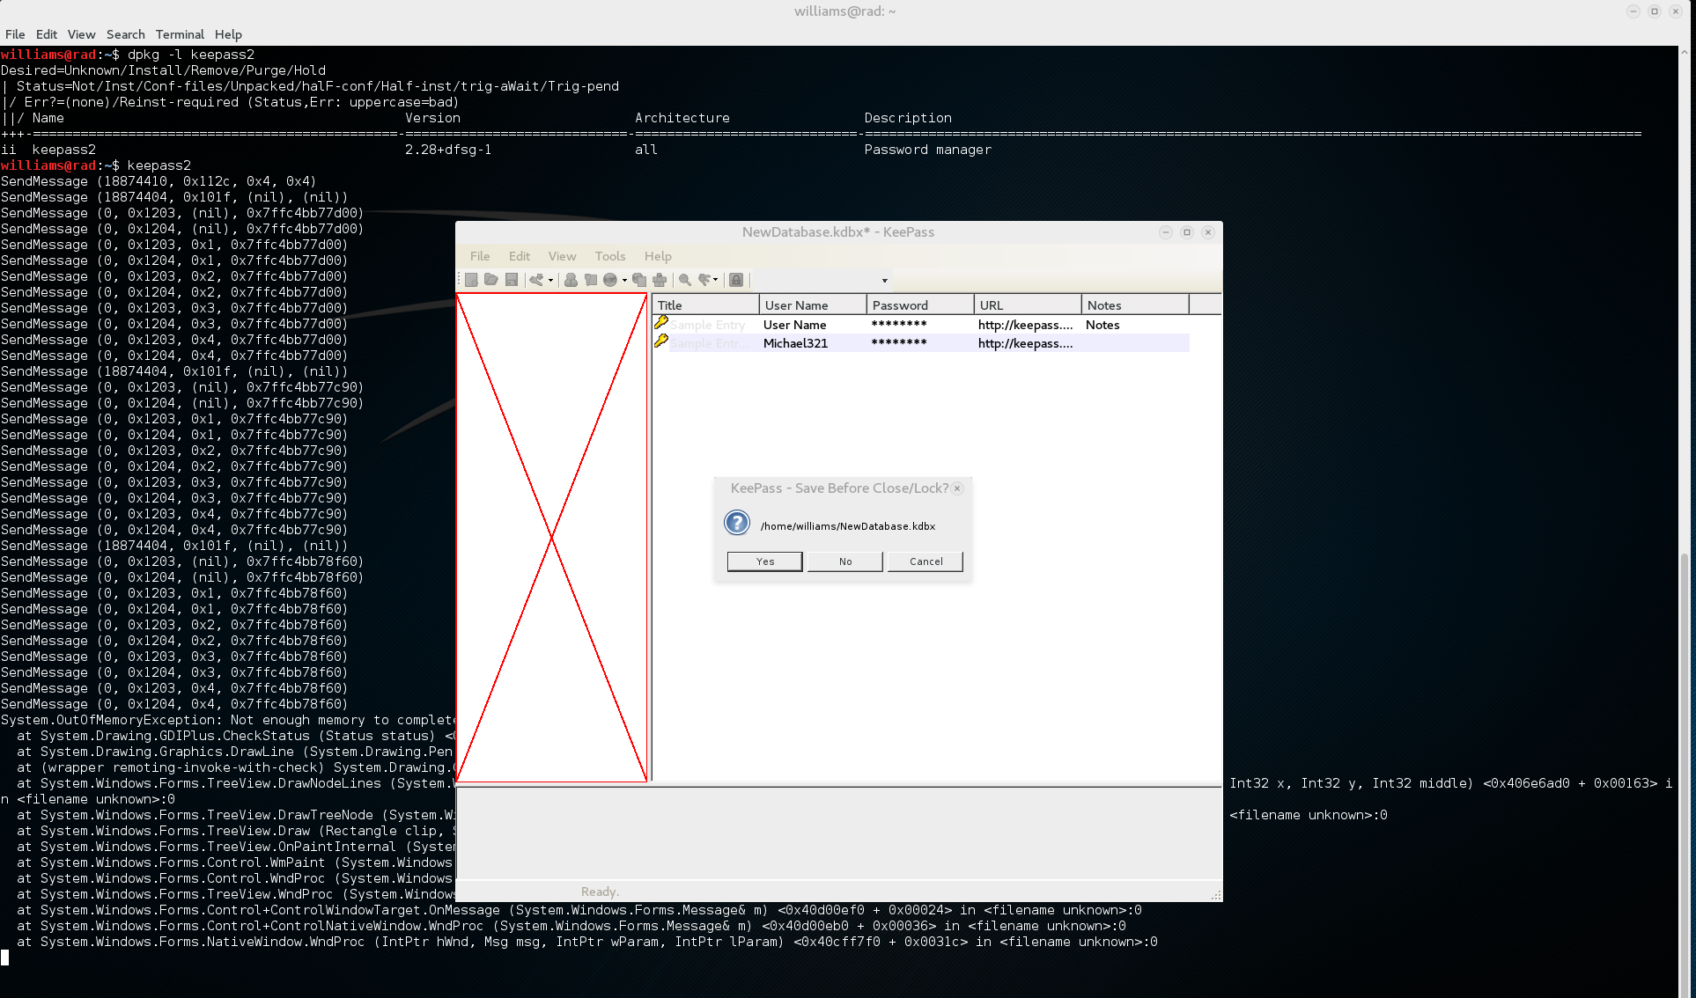
Task: Click scroll-up arrow of terminal scrollbar
Action: point(1685,52)
